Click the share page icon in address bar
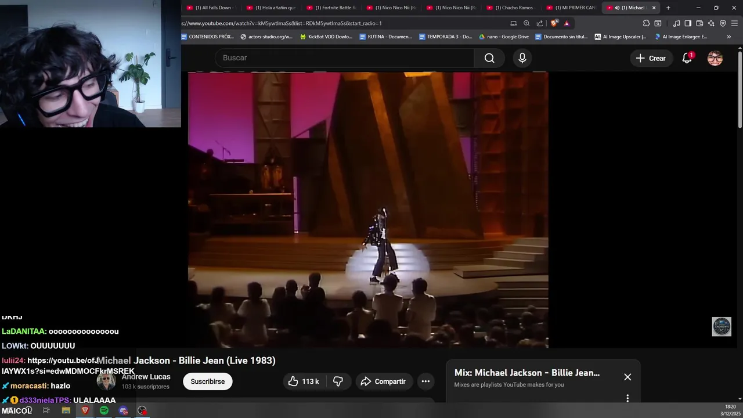The image size is (743, 418). tap(540, 23)
